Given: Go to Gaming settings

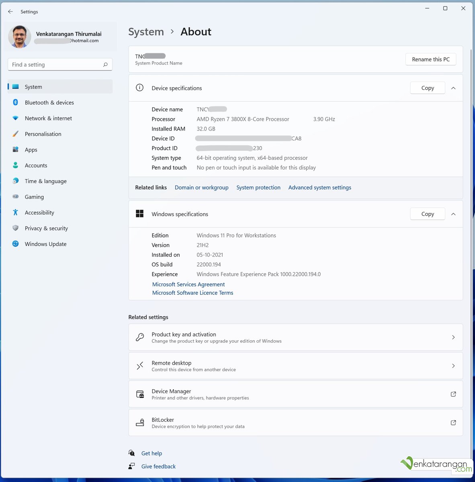Looking at the screenshot, I should pyautogui.click(x=60, y=196).
